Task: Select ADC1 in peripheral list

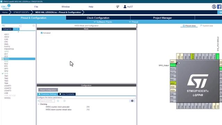Action: [7, 34]
